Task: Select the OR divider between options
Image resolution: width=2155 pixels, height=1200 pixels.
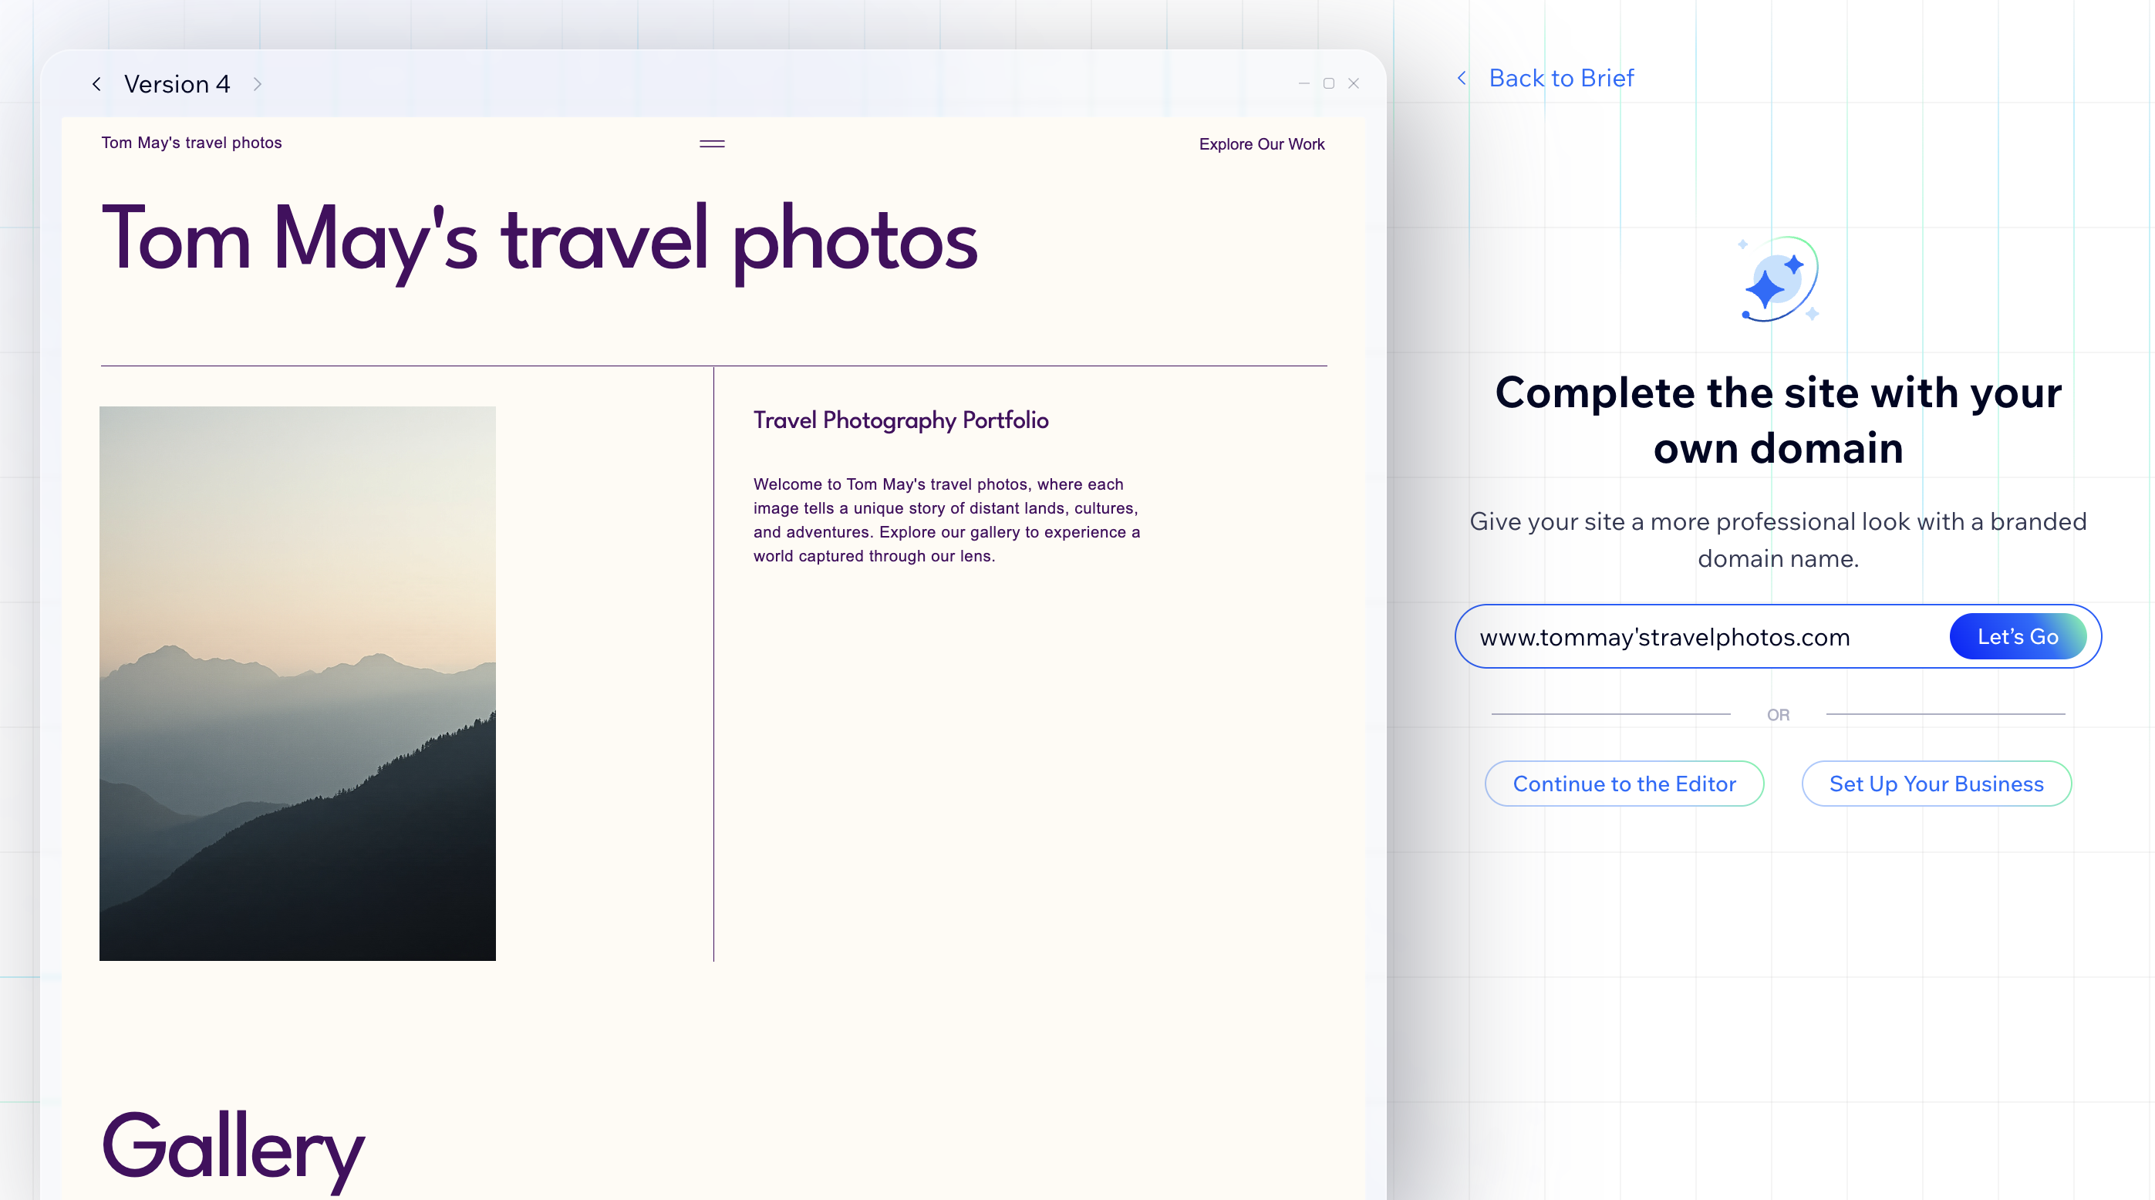Action: pyautogui.click(x=1777, y=715)
